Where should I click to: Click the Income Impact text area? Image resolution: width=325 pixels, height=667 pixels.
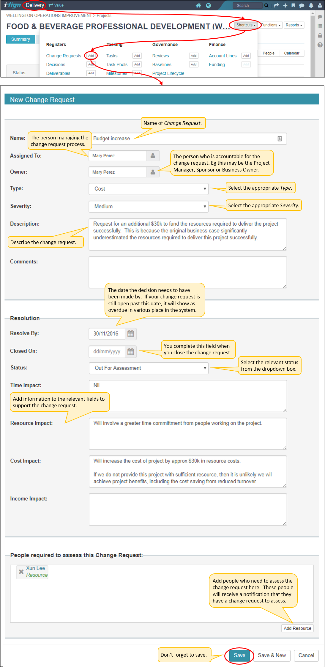(188, 509)
